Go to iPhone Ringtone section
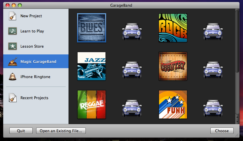 tap(36, 77)
